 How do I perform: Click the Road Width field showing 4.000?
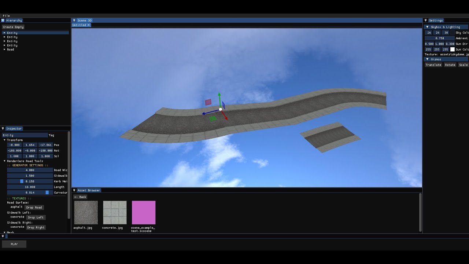pos(30,170)
